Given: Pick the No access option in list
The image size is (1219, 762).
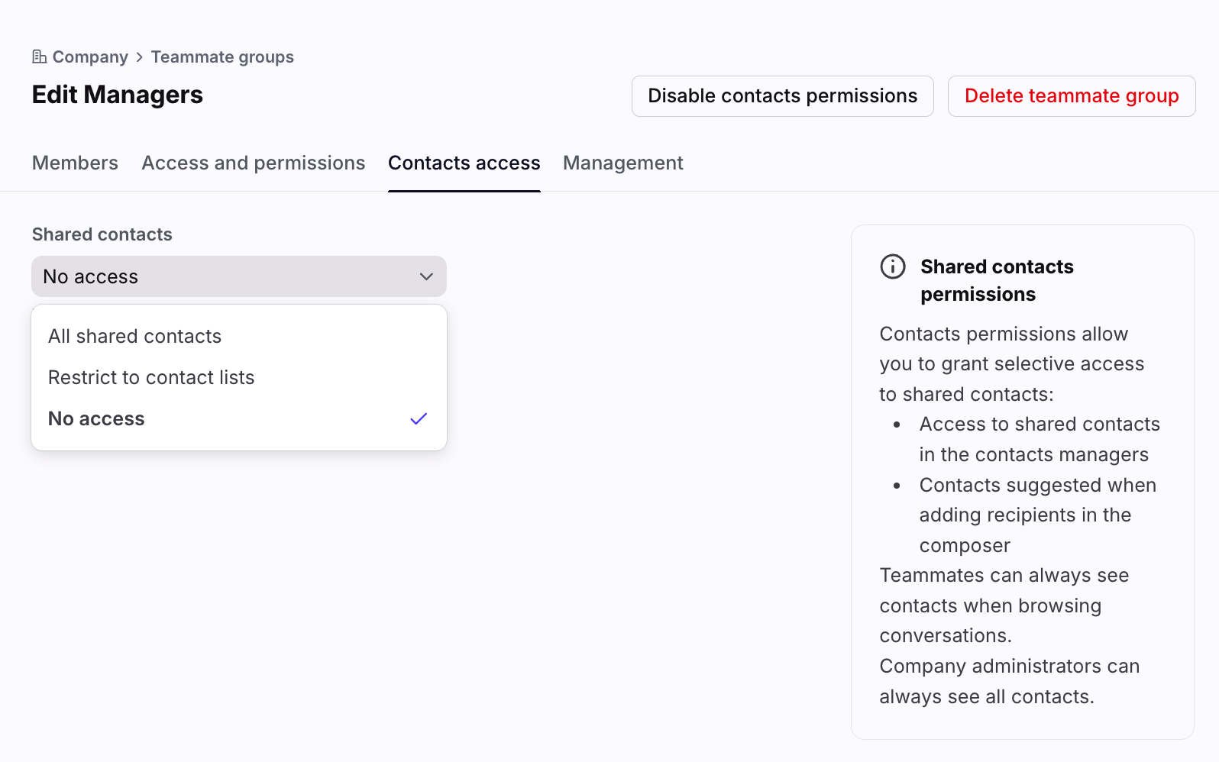Looking at the screenshot, I should point(97,419).
